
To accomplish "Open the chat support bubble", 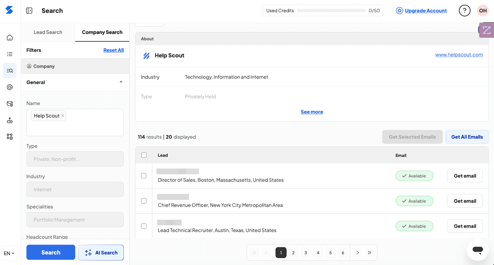I will [x=477, y=250].
